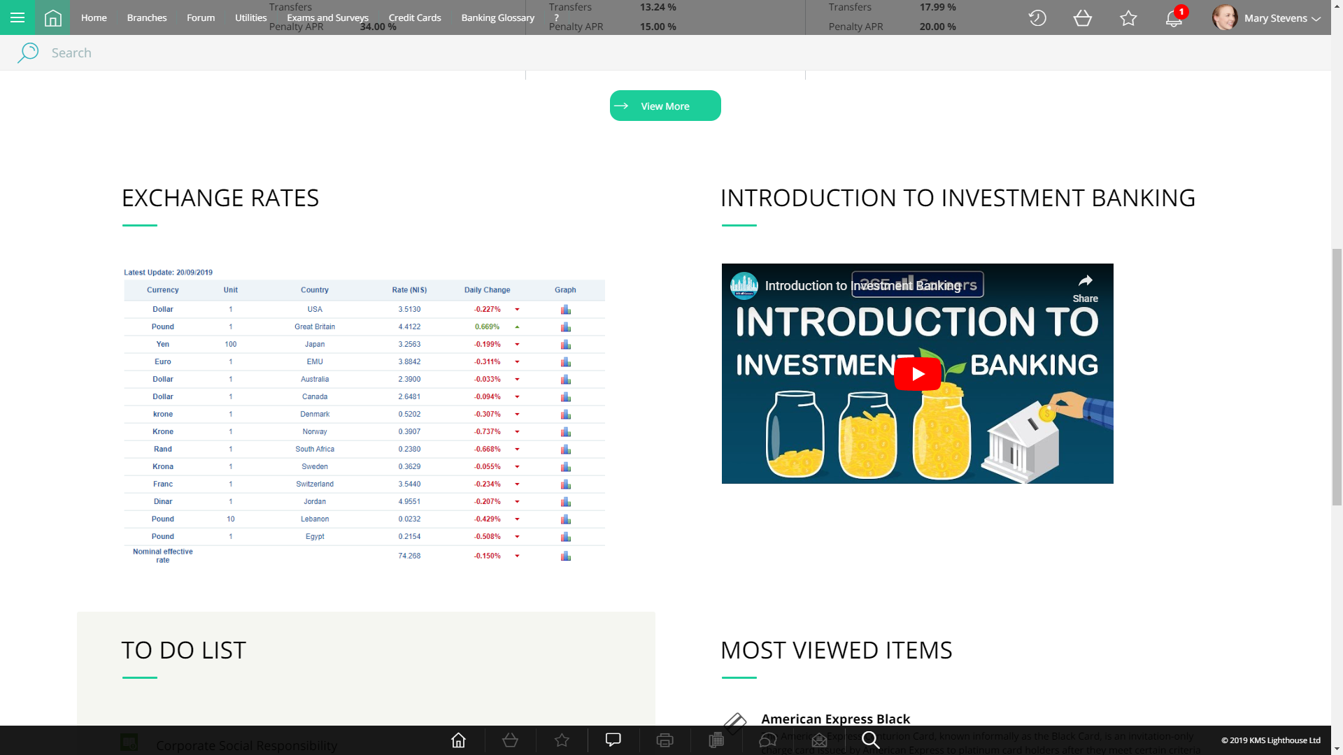Screen dimensions: 1343x755
Task: Click the View More button
Action: click(665, 106)
